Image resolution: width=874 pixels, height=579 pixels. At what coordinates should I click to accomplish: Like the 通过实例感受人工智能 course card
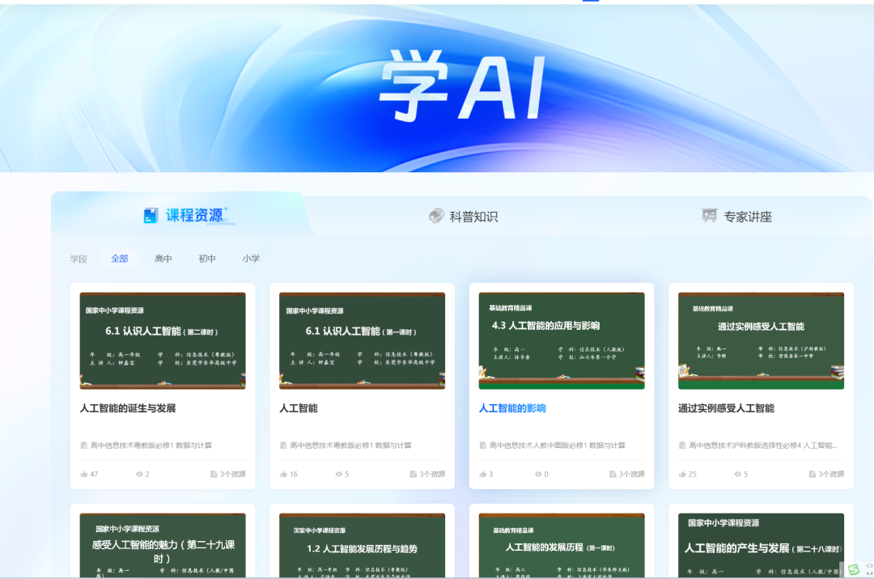pos(683,474)
